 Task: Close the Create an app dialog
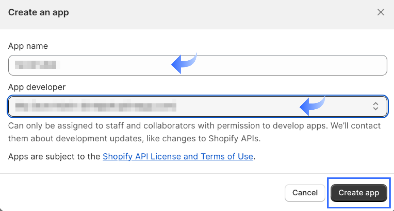point(381,12)
